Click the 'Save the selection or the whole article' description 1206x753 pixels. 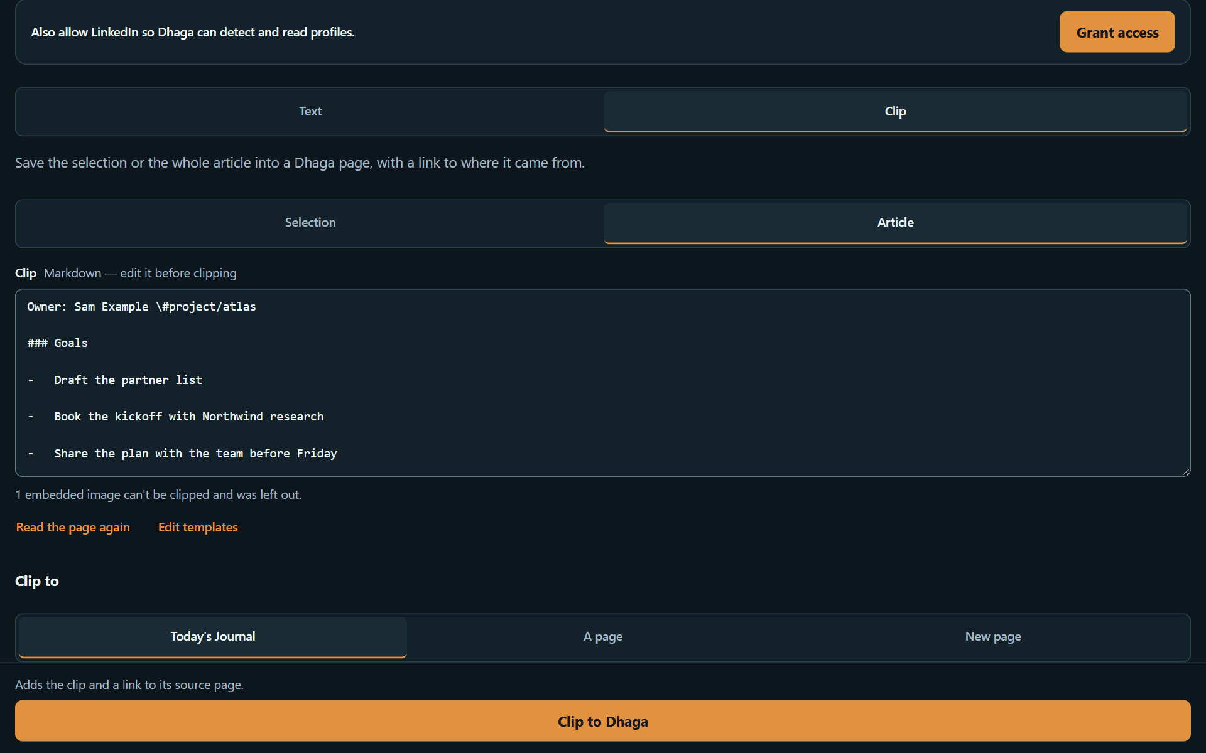pyautogui.click(x=300, y=163)
